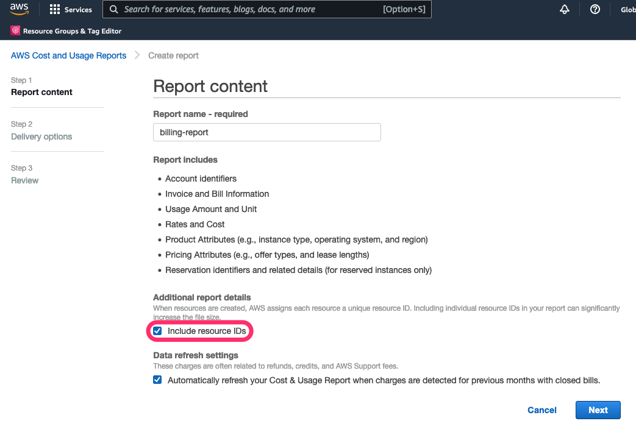Disable the Include resource IDs checkbox

click(x=157, y=330)
